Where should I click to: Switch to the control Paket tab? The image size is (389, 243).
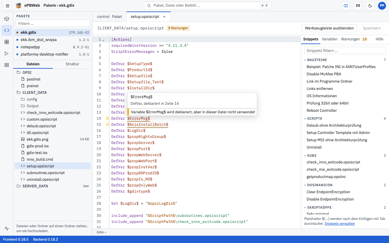point(109,17)
